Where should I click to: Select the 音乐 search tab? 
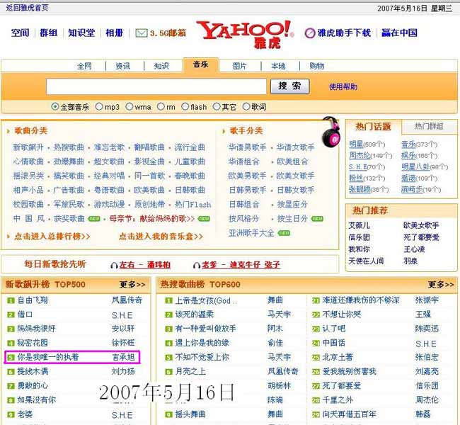tap(201, 64)
